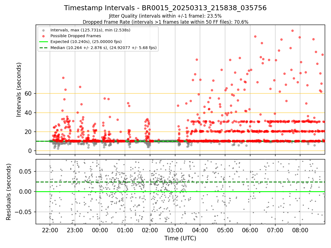The image size is (331, 248).
Task: Click the red dot marker in the legend
Action: [x=44, y=36]
